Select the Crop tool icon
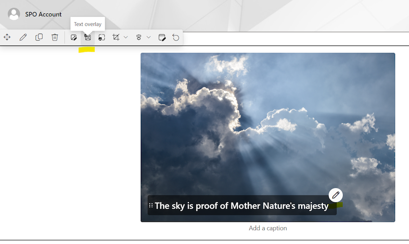Image resolution: width=409 pixels, height=244 pixels. coord(116,37)
